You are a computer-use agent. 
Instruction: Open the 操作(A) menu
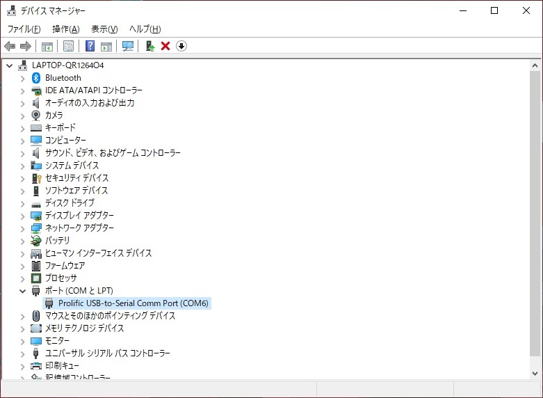65,29
